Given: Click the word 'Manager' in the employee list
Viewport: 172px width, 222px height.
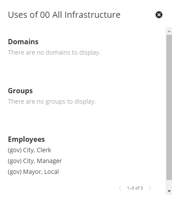Looking at the screenshot, I should point(50,161).
